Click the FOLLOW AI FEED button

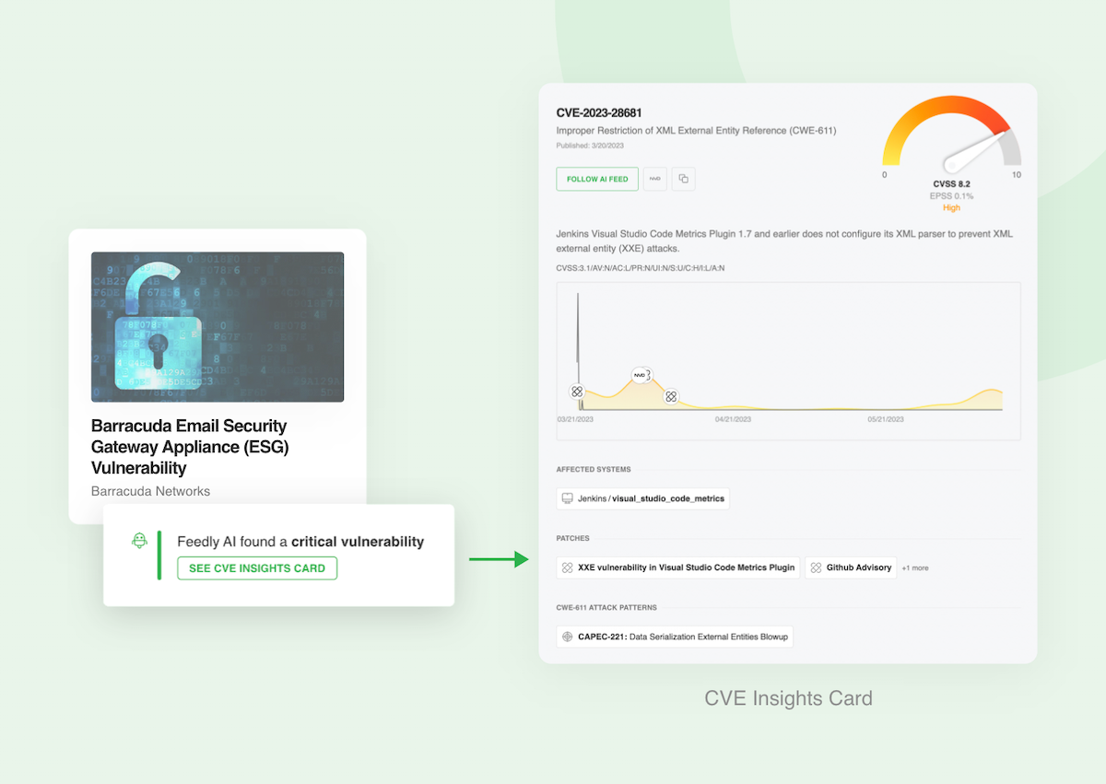(x=597, y=179)
